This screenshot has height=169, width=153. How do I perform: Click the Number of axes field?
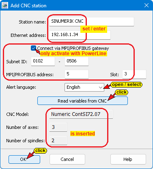point(58,127)
